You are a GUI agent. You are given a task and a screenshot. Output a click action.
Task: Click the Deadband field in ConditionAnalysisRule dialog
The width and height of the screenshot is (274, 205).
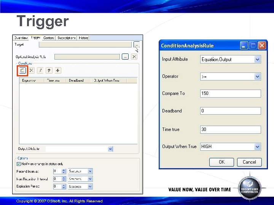[x=231, y=111]
